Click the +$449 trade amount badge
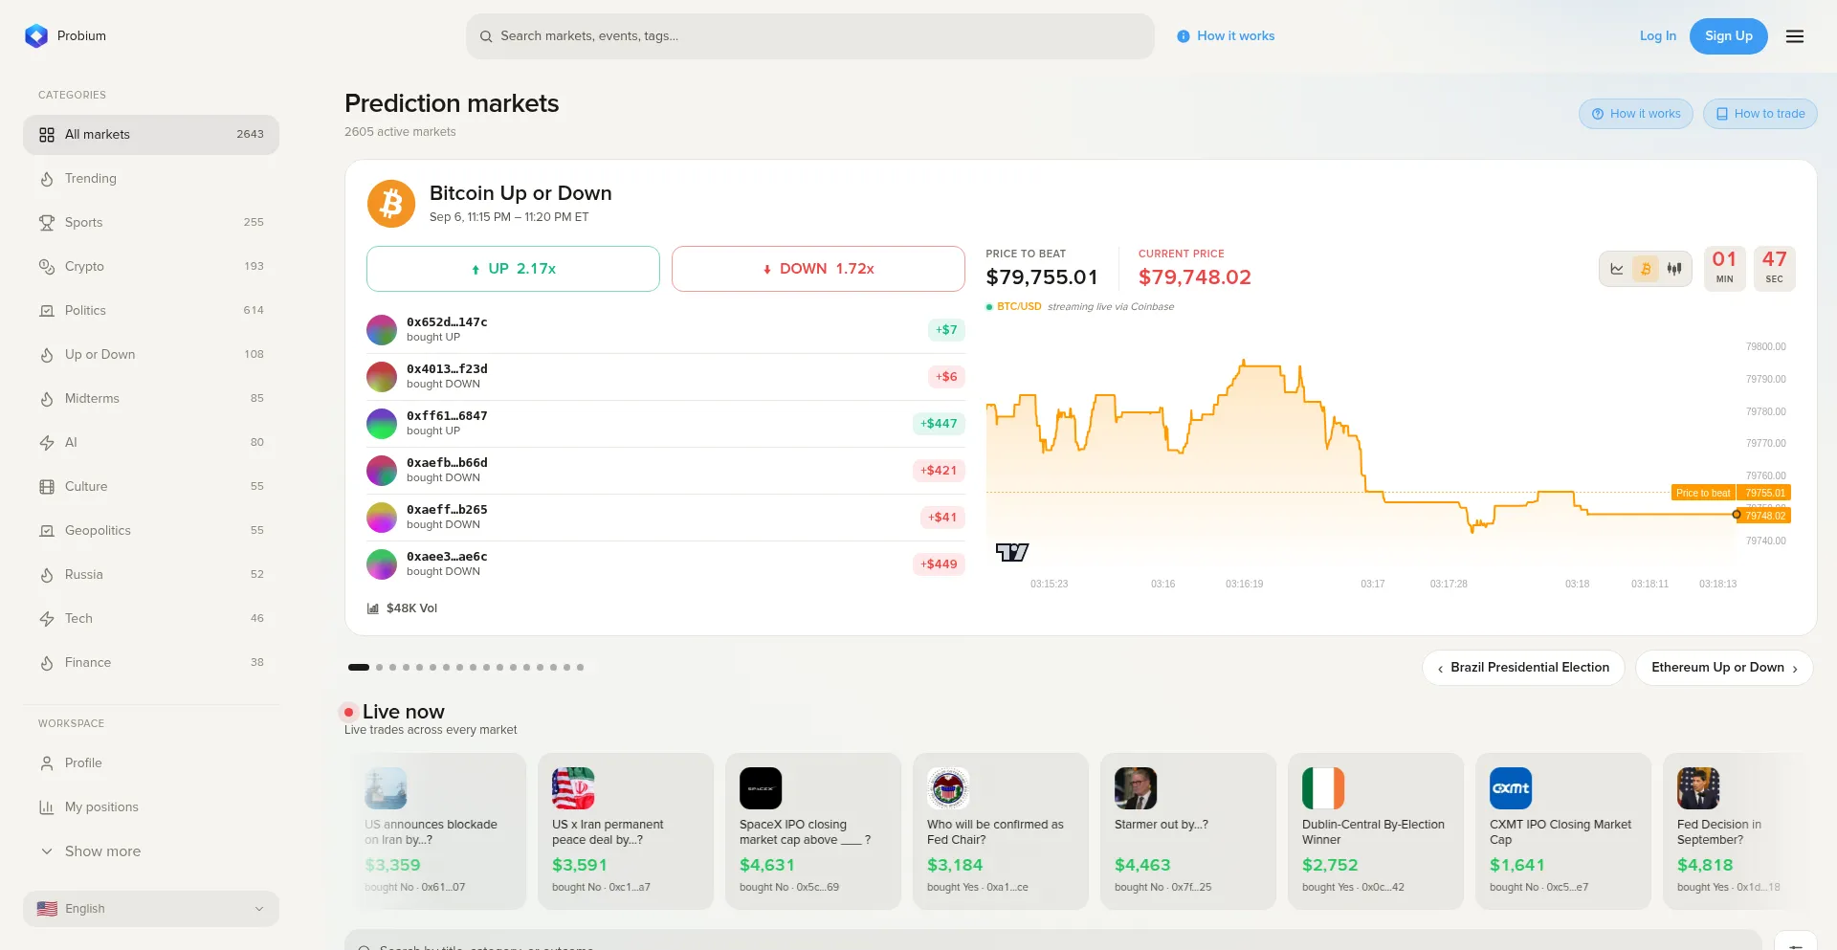Image resolution: width=1837 pixels, height=950 pixels. pyautogui.click(x=939, y=564)
